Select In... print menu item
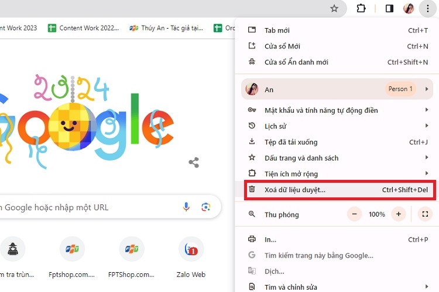The image size is (439, 292). (337, 239)
